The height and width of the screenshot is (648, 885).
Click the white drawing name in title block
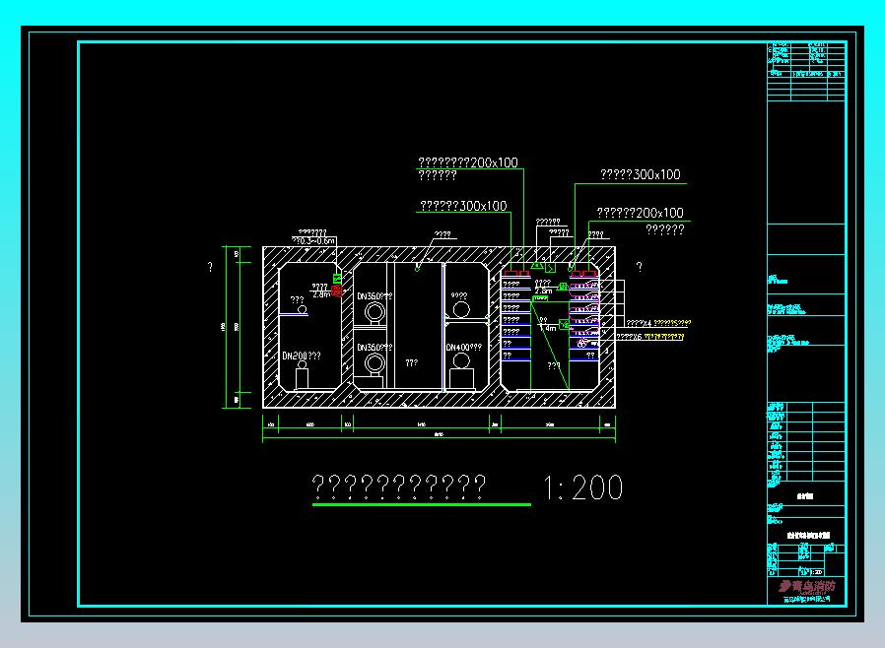(x=808, y=535)
